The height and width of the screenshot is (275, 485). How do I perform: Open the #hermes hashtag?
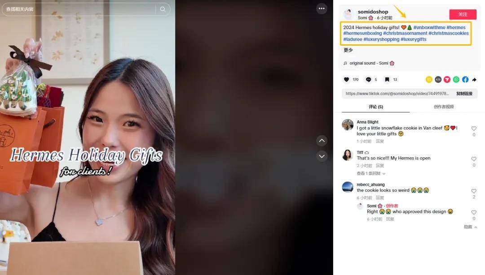(x=456, y=27)
